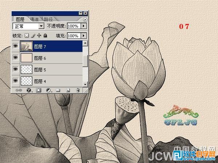Screen dimensions: 218x163
Task: Open the 填充 slider arrow
Action: [x=84, y=36]
